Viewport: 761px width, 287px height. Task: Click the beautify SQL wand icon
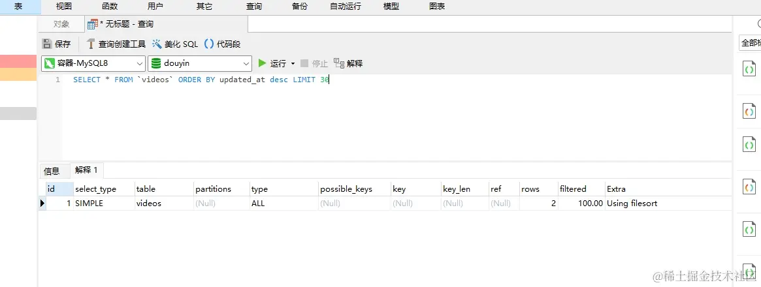157,44
